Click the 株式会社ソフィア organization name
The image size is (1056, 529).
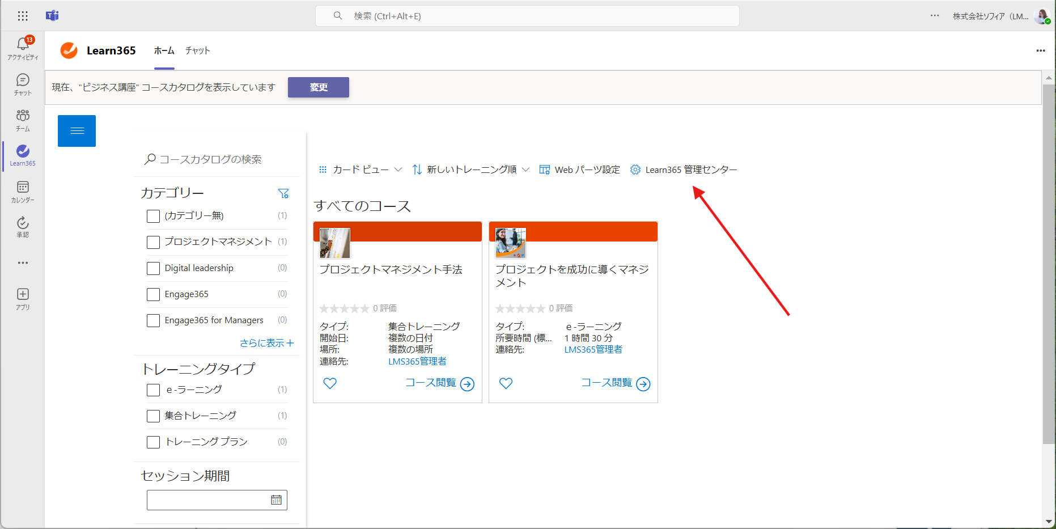(990, 16)
